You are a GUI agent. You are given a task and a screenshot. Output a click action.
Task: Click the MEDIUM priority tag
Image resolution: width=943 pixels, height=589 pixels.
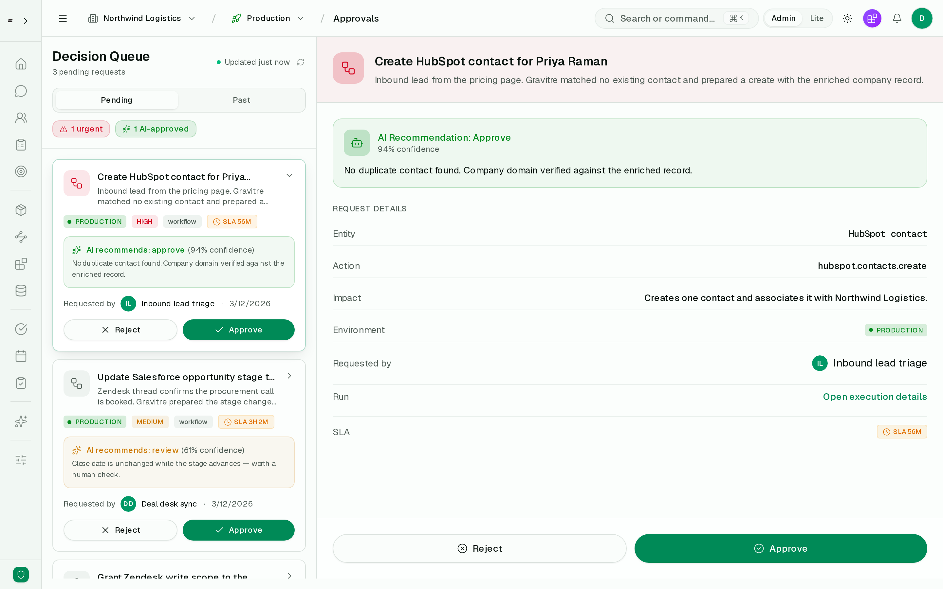(150, 422)
